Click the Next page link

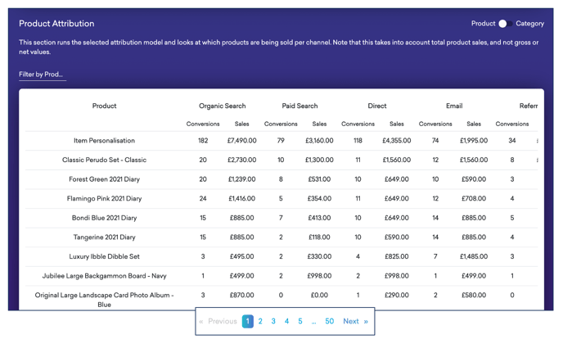[x=355, y=322]
